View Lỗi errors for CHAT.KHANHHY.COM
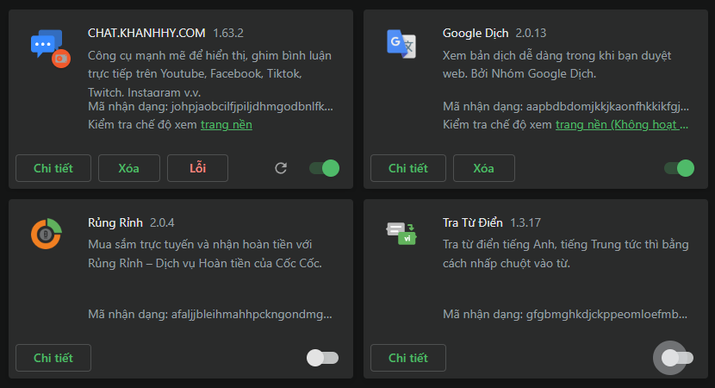 click(x=197, y=168)
